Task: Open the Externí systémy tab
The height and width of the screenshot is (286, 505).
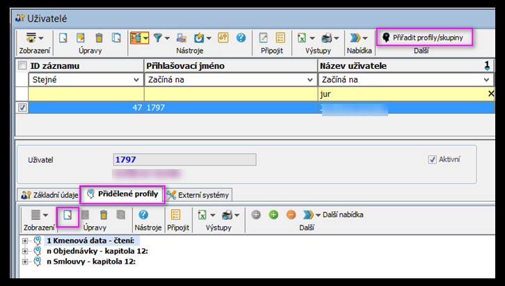Action: (x=198, y=194)
